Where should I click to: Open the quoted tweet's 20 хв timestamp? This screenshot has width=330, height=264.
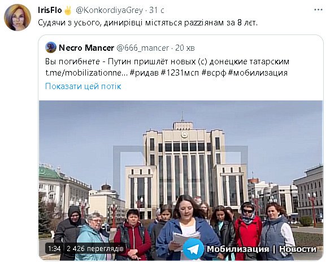pyautogui.click(x=185, y=48)
